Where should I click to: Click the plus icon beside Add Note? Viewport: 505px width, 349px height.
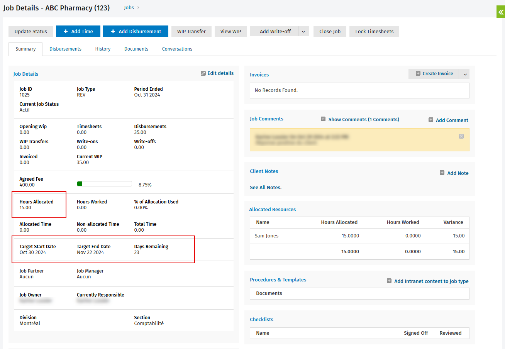[x=442, y=173]
